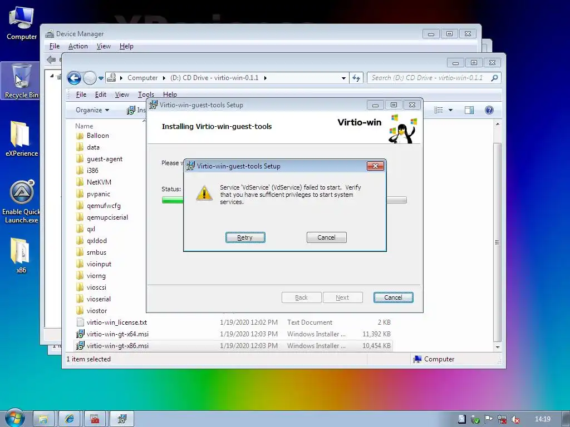Open the eXPerience folder on desktop
This screenshot has width=570, height=427.
point(22,139)
